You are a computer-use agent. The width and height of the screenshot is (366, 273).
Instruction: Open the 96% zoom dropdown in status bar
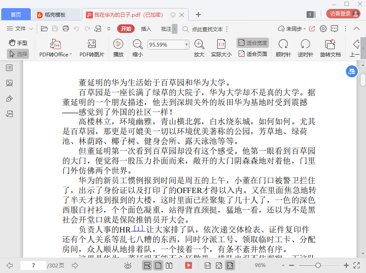click(x=283, y=266)
